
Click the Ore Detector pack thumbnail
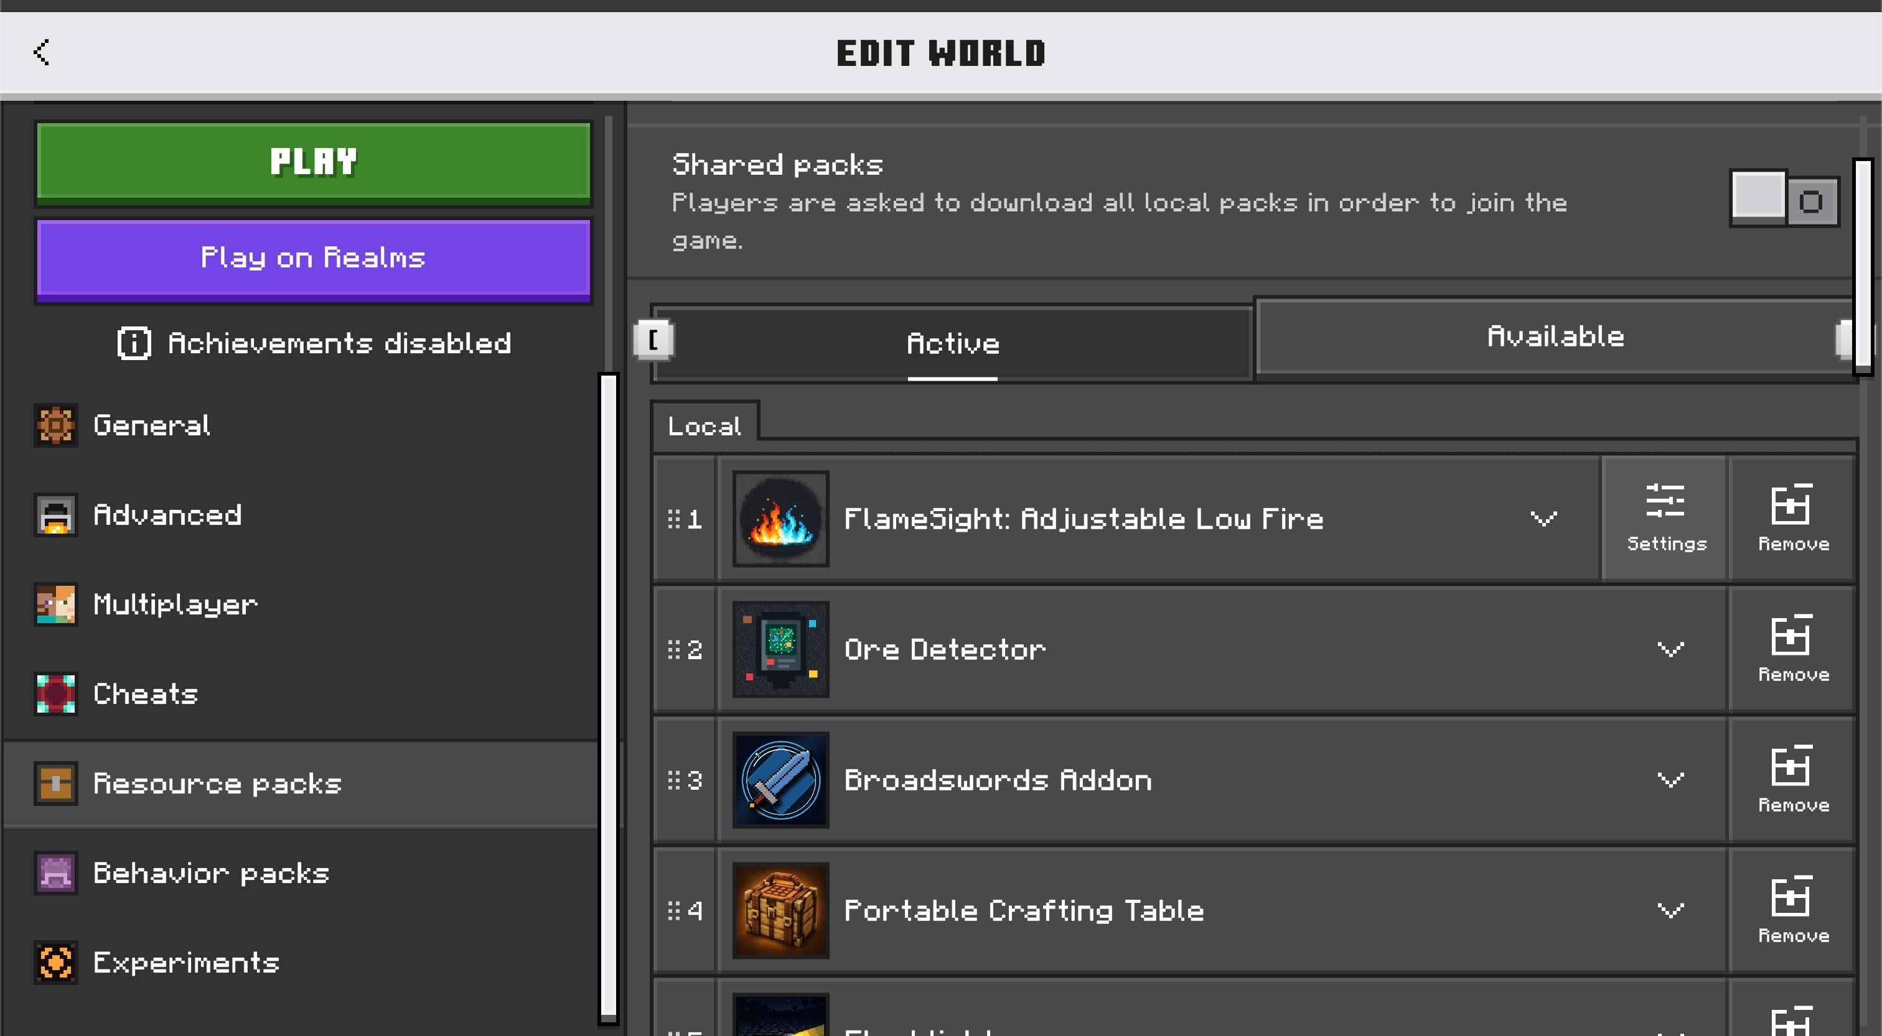(x=780, y=649)
